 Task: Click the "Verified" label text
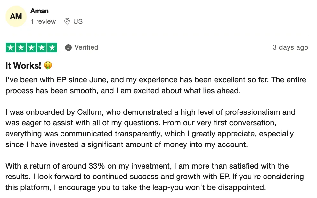86,47
